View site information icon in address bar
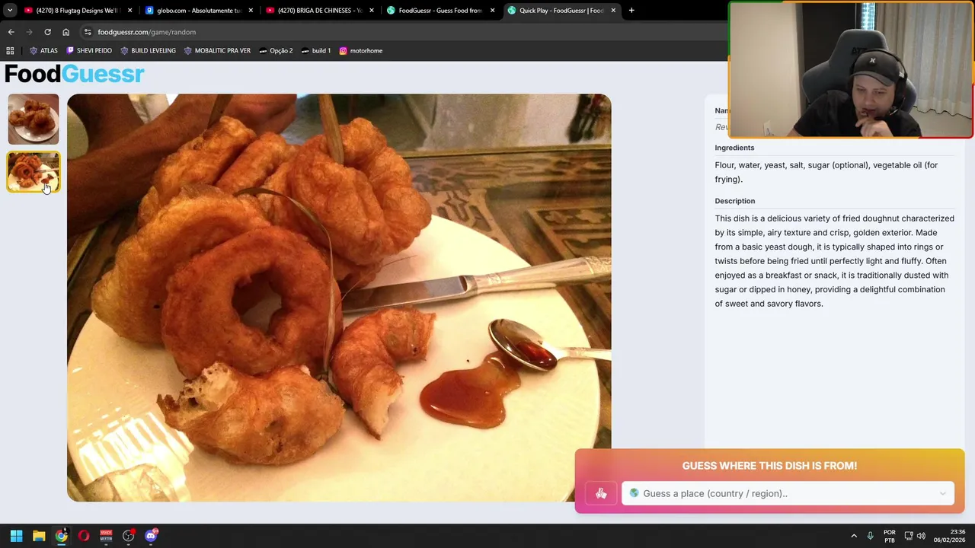 pos(88,32)
